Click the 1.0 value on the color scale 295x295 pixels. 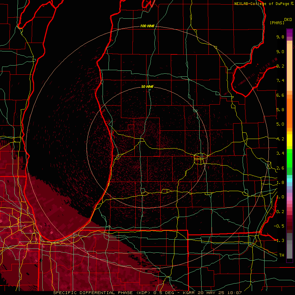coord(280,197)
